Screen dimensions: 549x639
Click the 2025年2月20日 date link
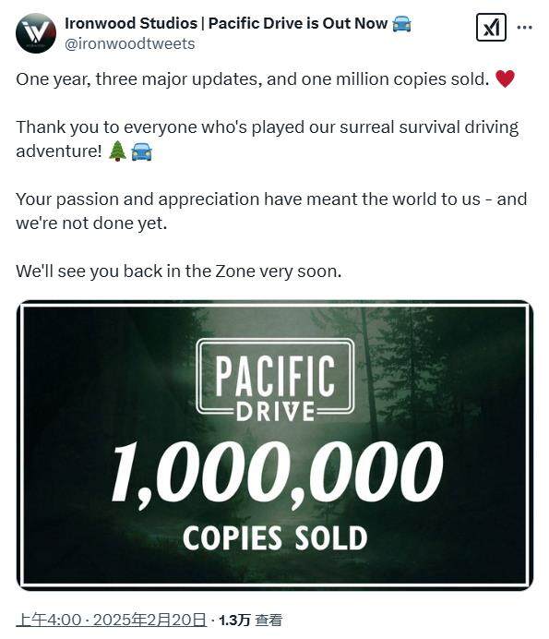pos(149,620)
